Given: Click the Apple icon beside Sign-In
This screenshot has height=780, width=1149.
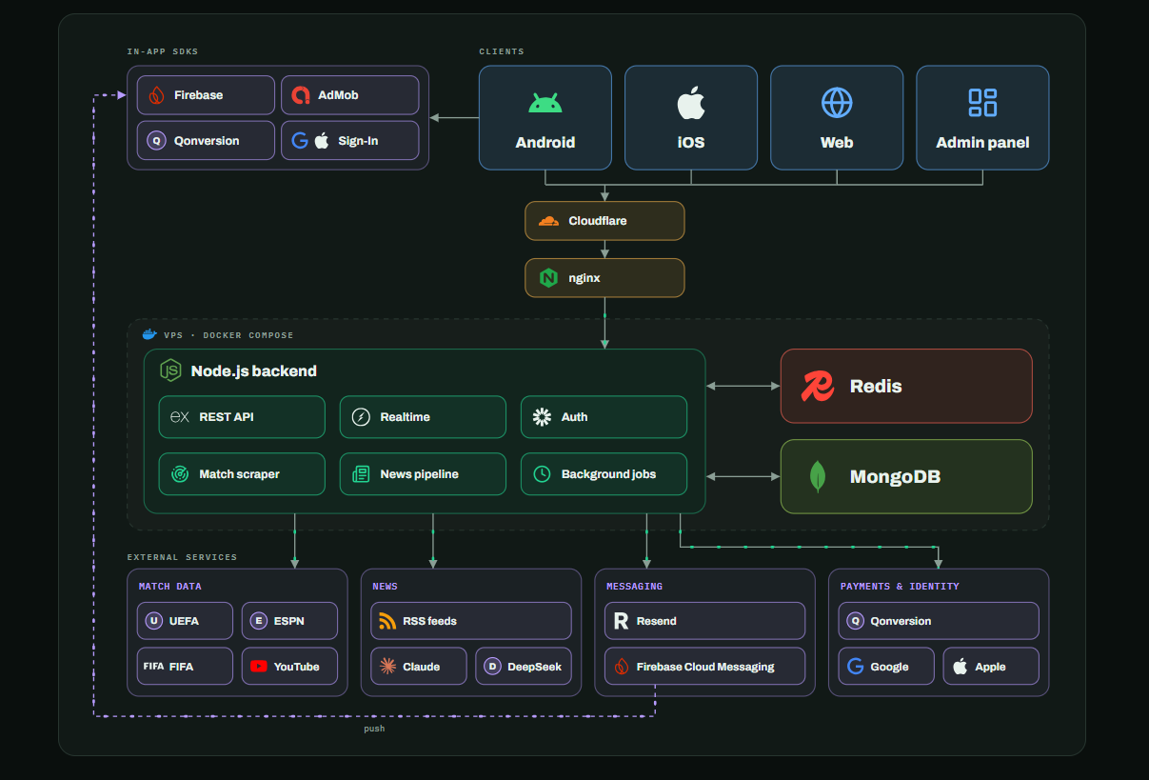Looking at the screenshot, I should pos(322,141).
